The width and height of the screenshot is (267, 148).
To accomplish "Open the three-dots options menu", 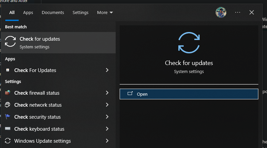I will pyautogui.click(x=238, y=12).
